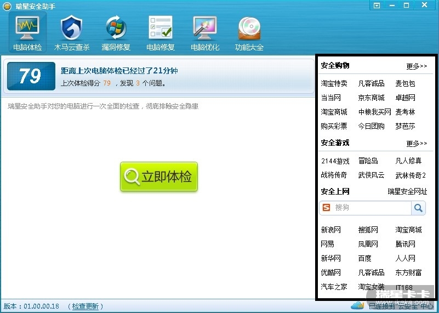This screenshot has height=313, width=439.
Task: Click the Sogou S logo icon
Action: point(327,207)
